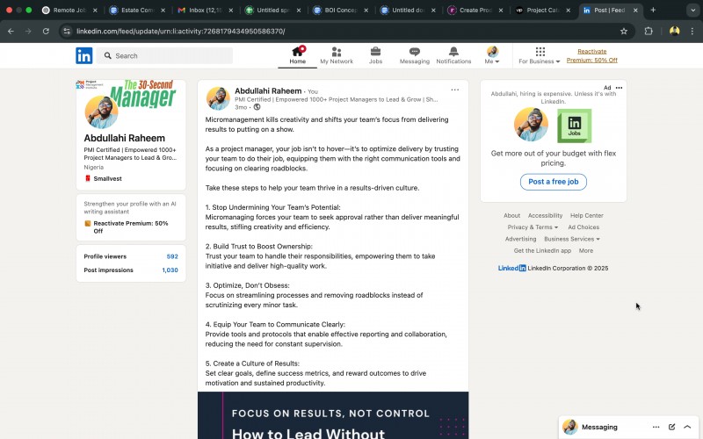This screenshot has height=439, width=703.
Task: Open Abdullahi Raheem sidebar profile name
Action: 124,138
